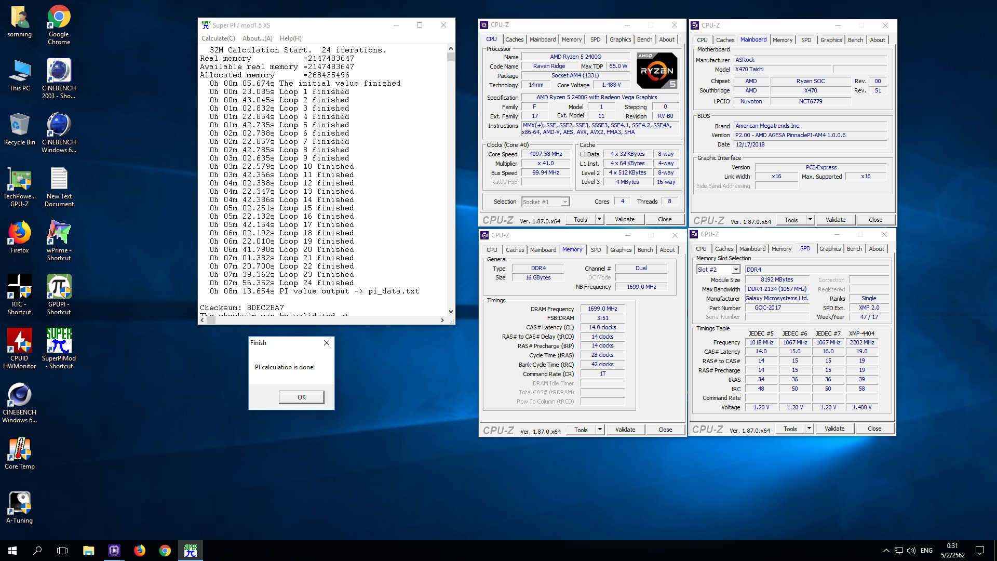Switch to CPU-Z taskbar icon
Image resolution: width=997 pixels, height=561 pixels.
coord(114,551)
